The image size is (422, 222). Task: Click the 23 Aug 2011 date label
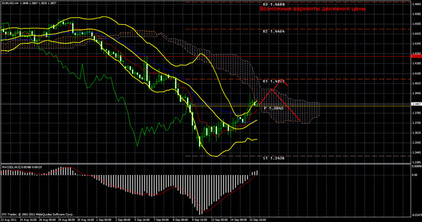[x=8, y=220]
